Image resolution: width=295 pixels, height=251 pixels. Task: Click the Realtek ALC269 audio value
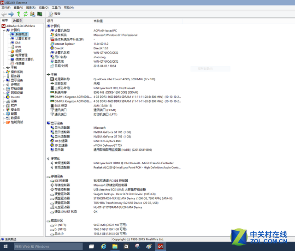tap(137, 167)
